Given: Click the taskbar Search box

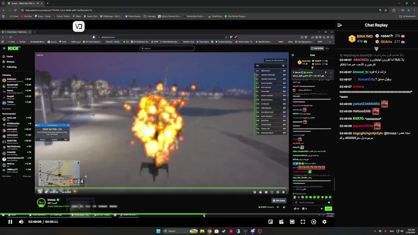Looking at the screenshot, I should (180, 231).
